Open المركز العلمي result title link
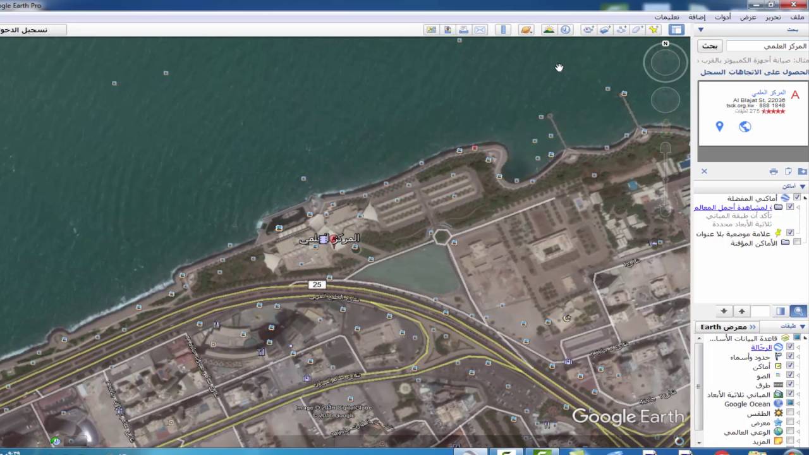Viewport: 809px width, 455px height. point(768,93)
